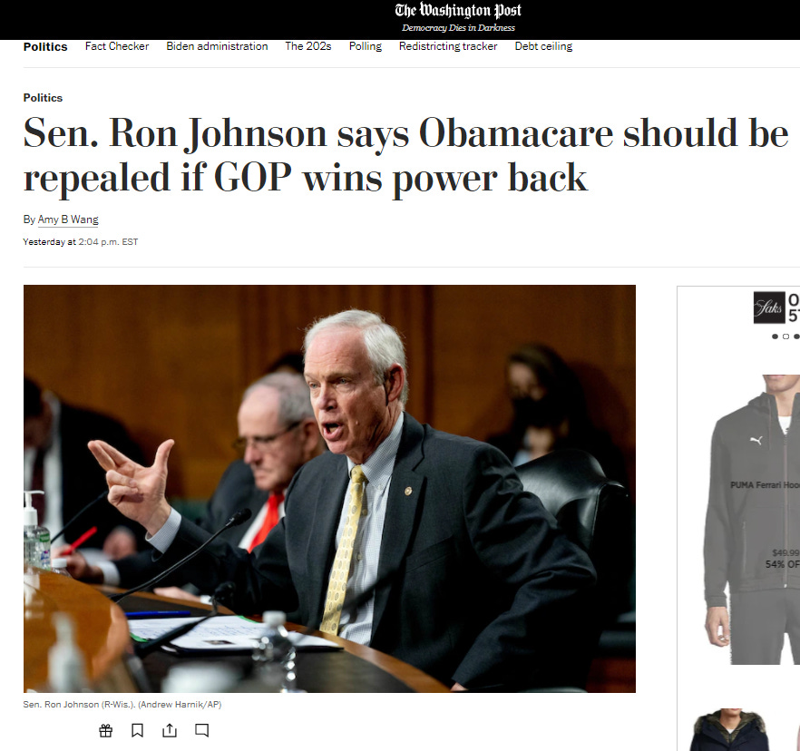Open Debt ceiling nav link
This screenshot has height=751, width=800.
543,46
